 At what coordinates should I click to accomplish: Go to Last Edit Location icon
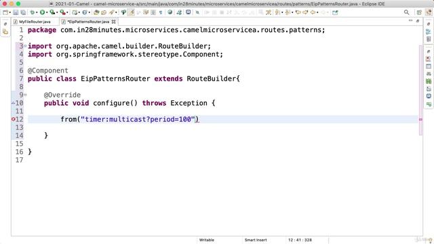(298, 12)
